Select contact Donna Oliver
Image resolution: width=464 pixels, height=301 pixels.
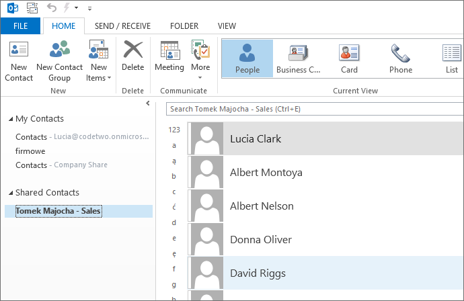tap(325, 239)
